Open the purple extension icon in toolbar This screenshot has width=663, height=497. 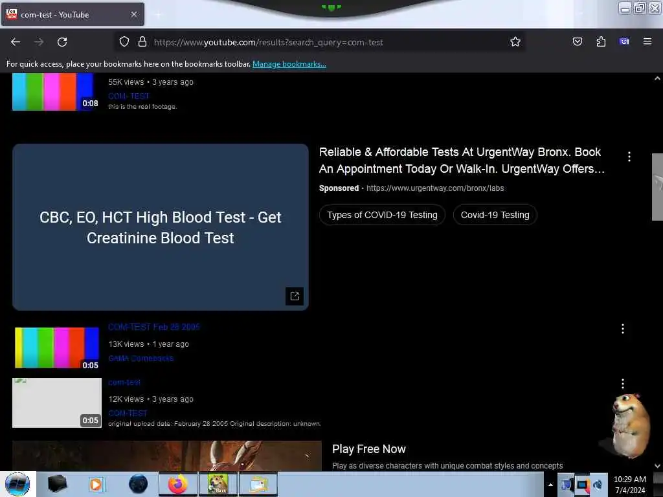(x=624, y=41)
